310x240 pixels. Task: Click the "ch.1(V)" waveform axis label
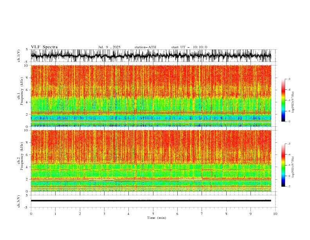coord(19,56)
